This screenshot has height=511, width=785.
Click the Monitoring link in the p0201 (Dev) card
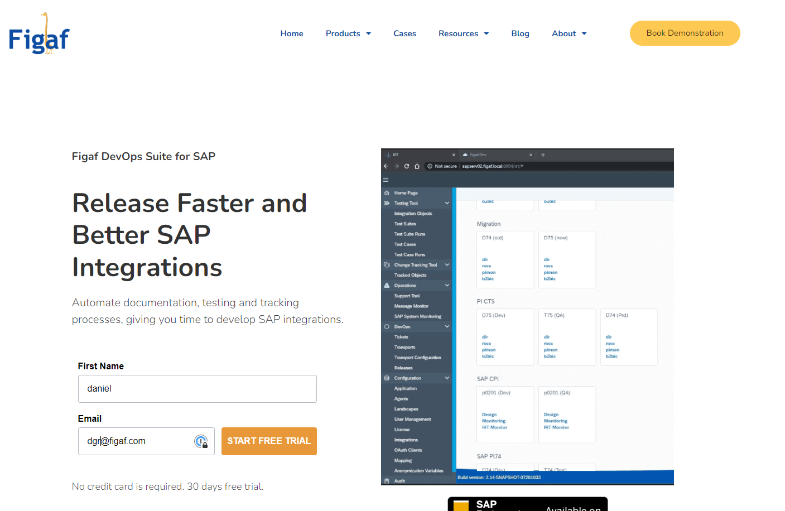point(494,421)
